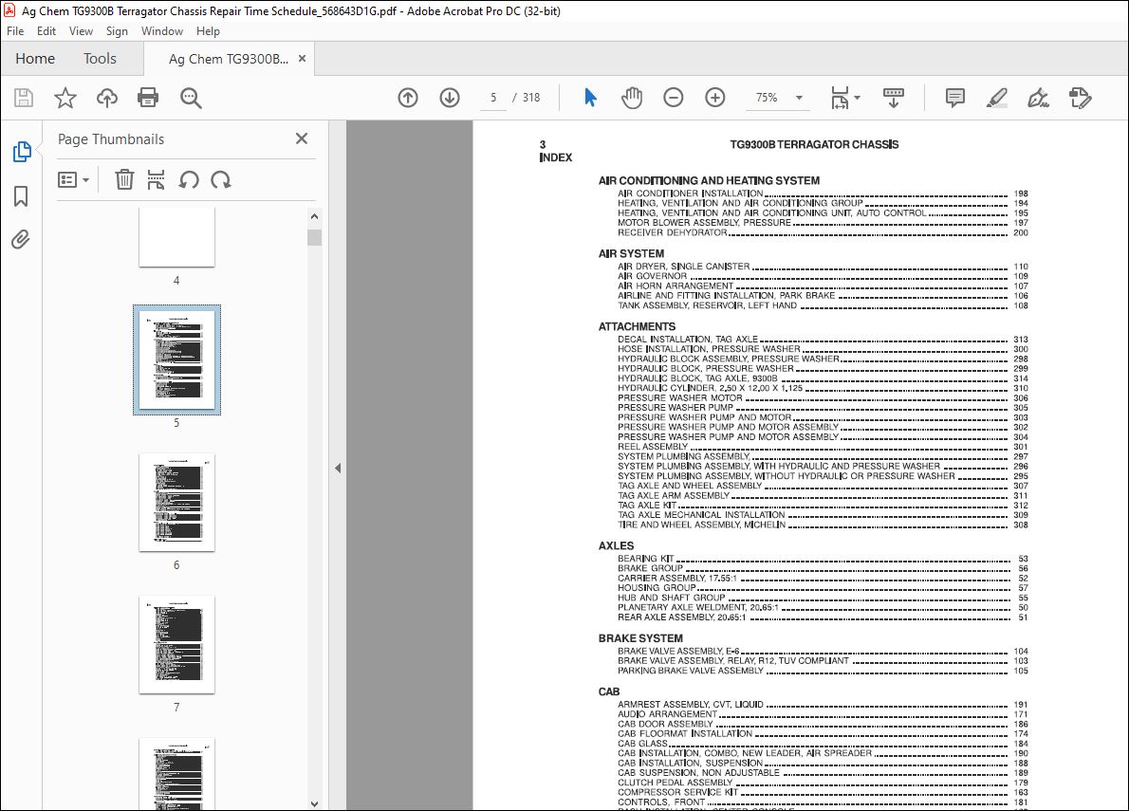Close the Ag Chem document tab
This screenshot has height=811, width=1129.
(303, 59)
